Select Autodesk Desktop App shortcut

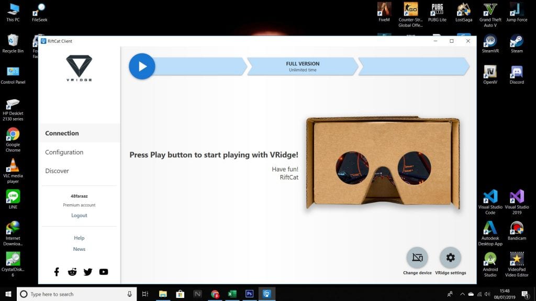pyautogui.click(x=490, y=234)
